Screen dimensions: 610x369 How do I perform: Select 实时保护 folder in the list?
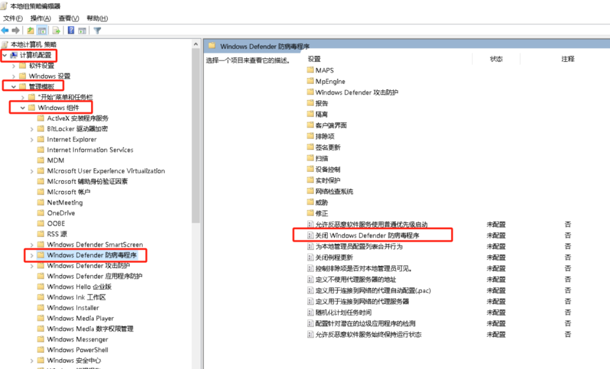[328, 180]
